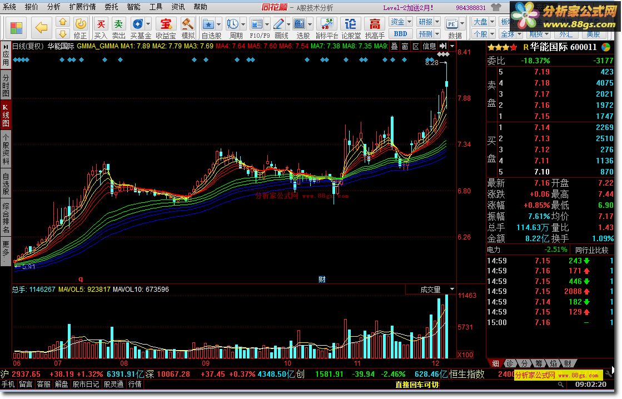Toggle the 信息 info button
This screenshot has height=399, width=622.
pyautogui.click(x=429, y=47)
